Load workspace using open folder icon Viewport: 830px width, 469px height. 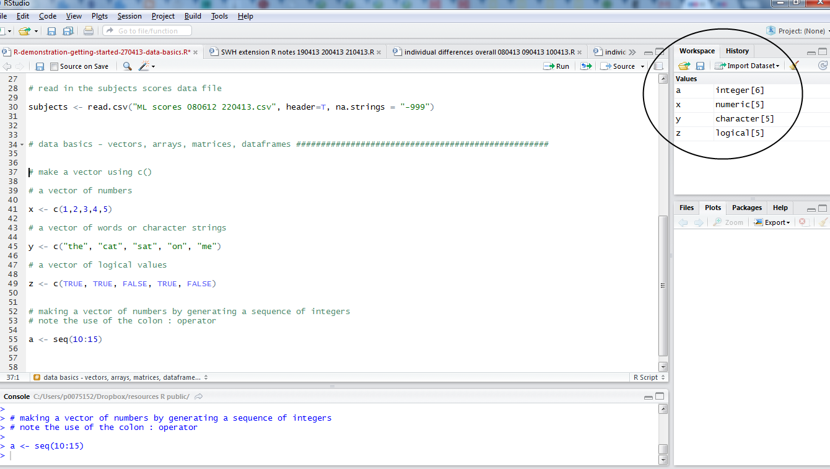[684, 66]
